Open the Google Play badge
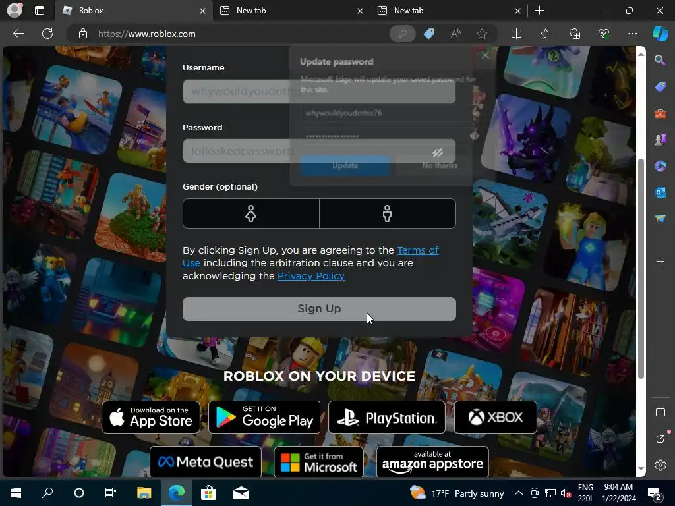 click(x=264, y=417)
